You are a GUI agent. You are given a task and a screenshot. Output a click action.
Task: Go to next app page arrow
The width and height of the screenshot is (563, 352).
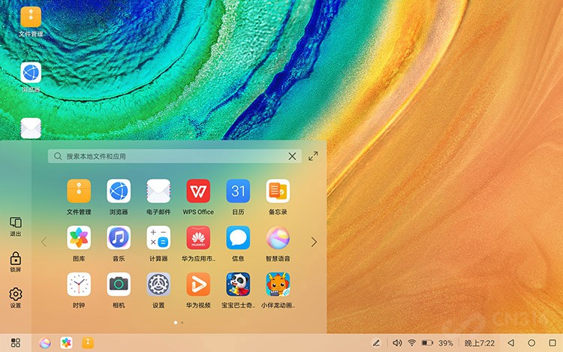click(x=314, y=242)
